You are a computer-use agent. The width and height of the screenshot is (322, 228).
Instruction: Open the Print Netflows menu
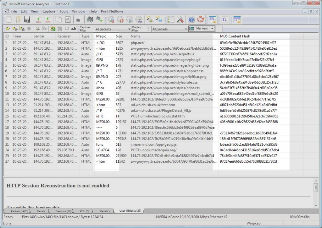pos(112,11)
